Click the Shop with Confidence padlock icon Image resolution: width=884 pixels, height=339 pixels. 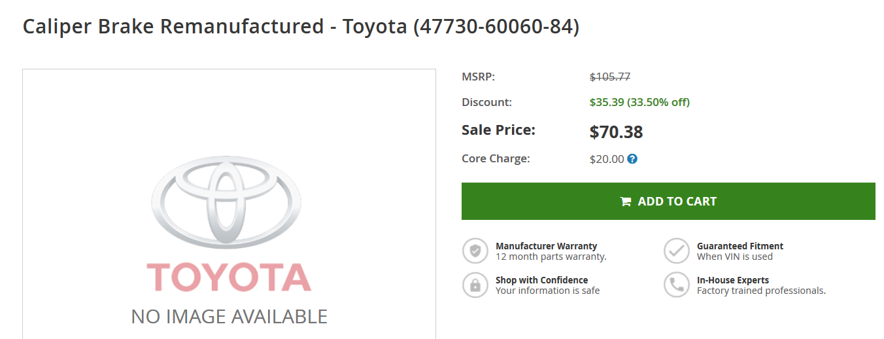tap(475, 285)
